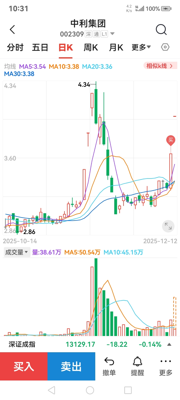Tap MA30:3.38 indicator value
The height and width of the screenshot is (400, 180).
point(19,74)
